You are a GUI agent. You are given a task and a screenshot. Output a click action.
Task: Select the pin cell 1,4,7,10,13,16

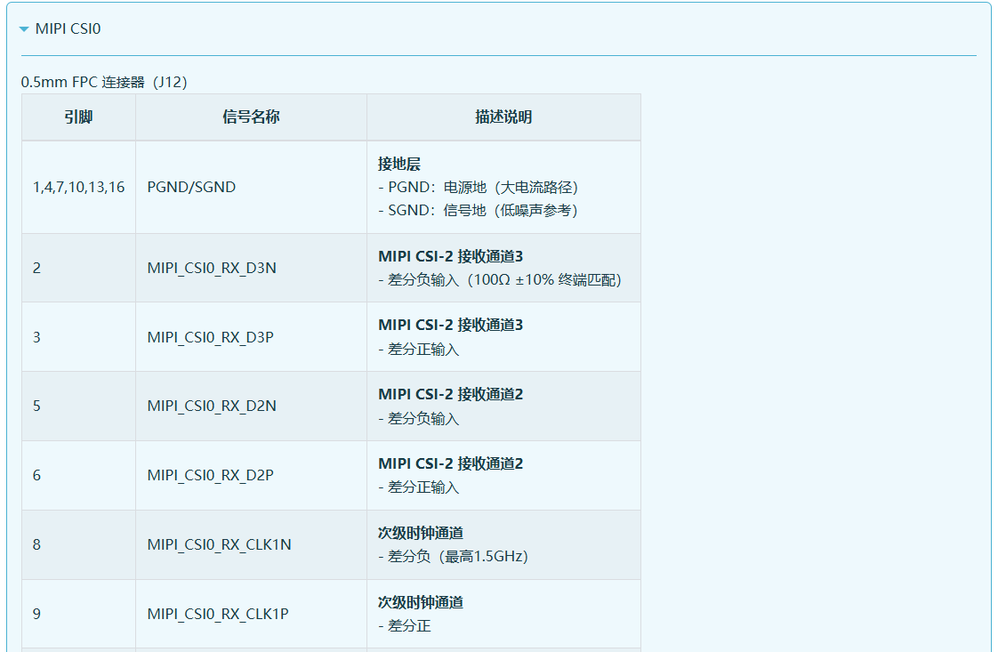pos(78,188)
